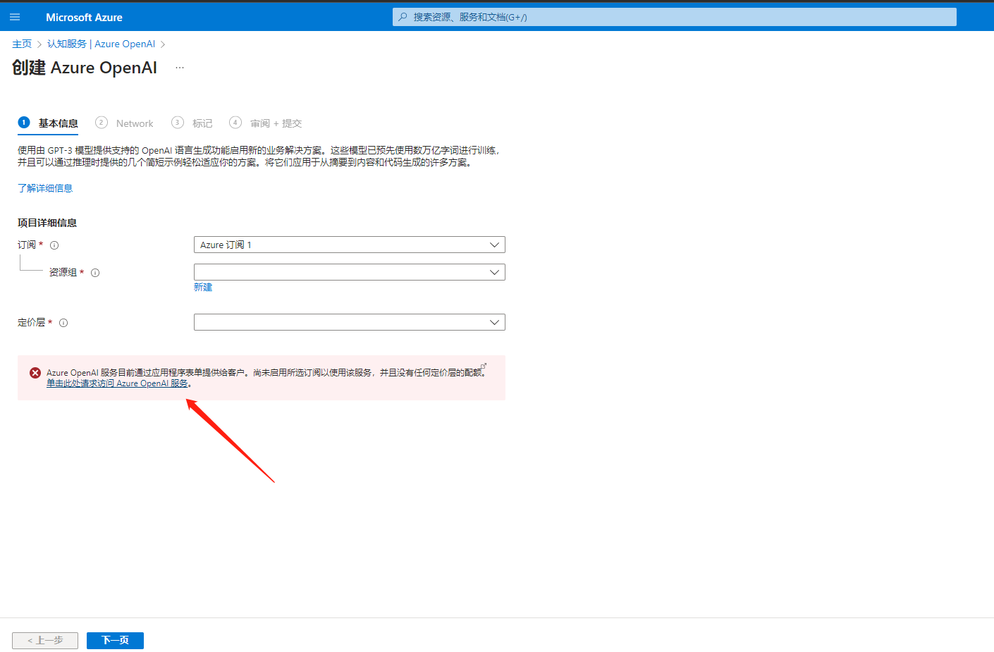Click info icon next to 定价层
The image size is (994, 652).
point(63,323)
